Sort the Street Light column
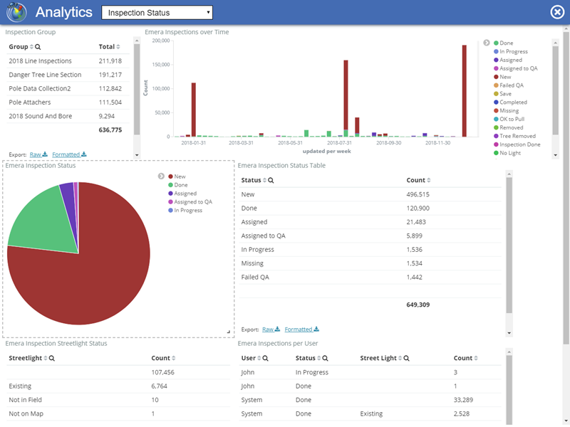Screen dimensions: 570x427 coord(400,358)
